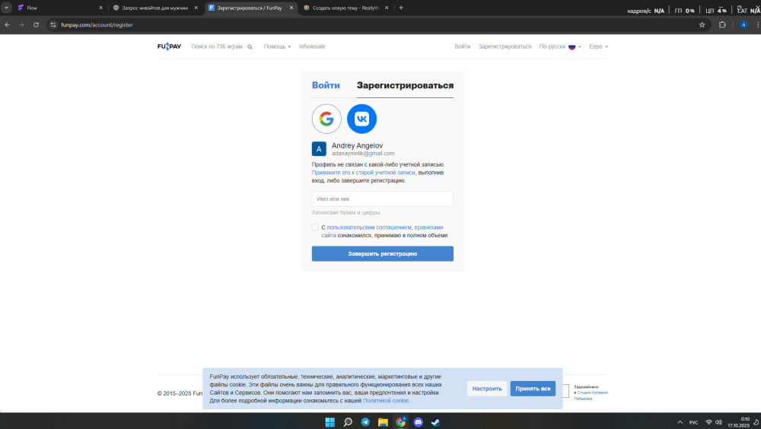This screenshot has width=761, height=429.
Task: Close the Создать новую тему browser tab
Action: [387, 8]
